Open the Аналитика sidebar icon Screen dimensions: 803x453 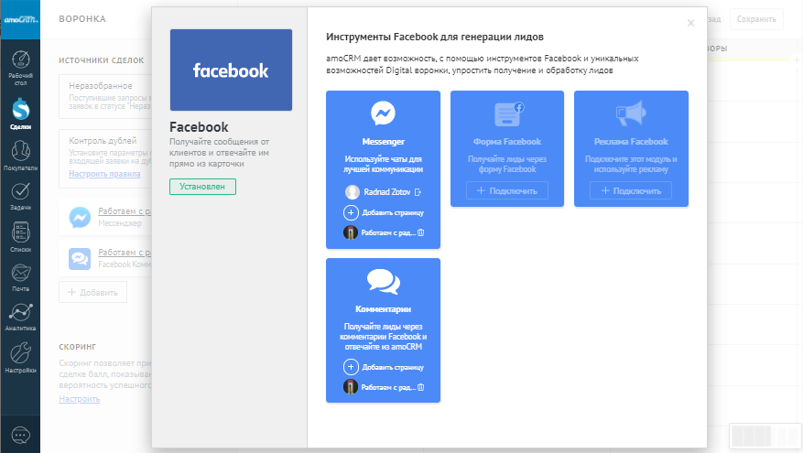pyautogui.click(x=20, y=312)
